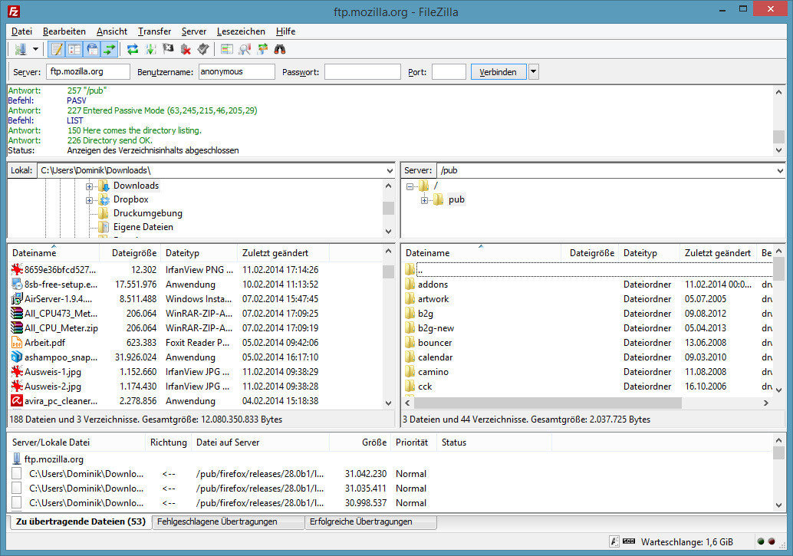Screen dimensions: 793x556
Task: Open the Site Manager (Servermanager) icon
Action: coord(21,49)
